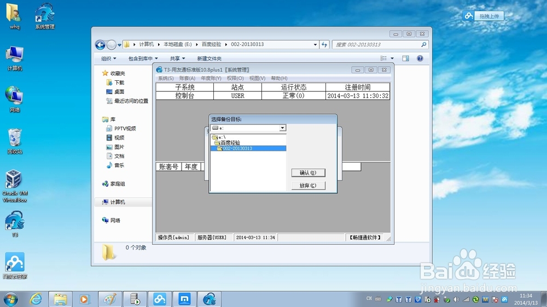Open the 计算机 desktop icon
547x307 pixels.
coord(14,58)
